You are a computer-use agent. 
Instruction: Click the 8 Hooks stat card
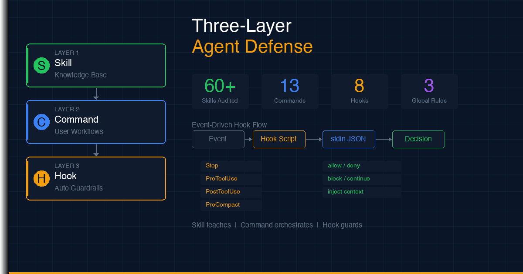click(x=360, y=91)
